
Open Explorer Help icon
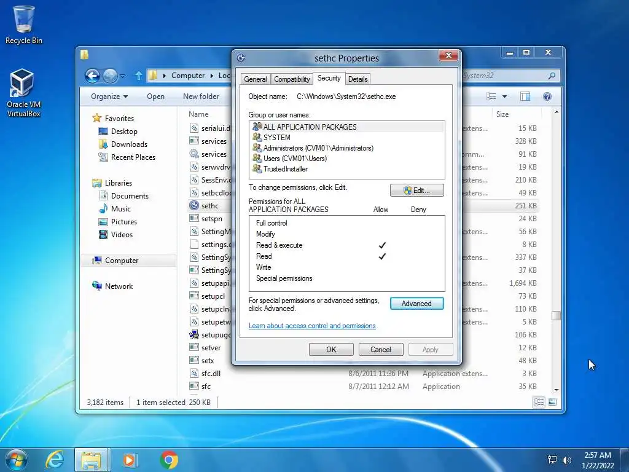tap(547, 96)
